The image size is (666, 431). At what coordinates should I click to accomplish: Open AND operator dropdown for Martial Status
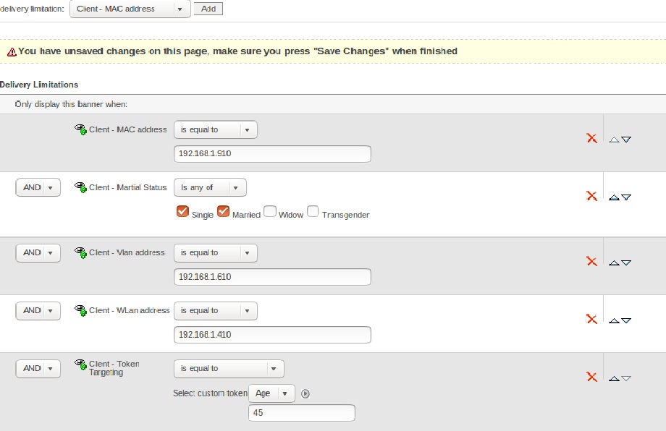pos(38,188)
